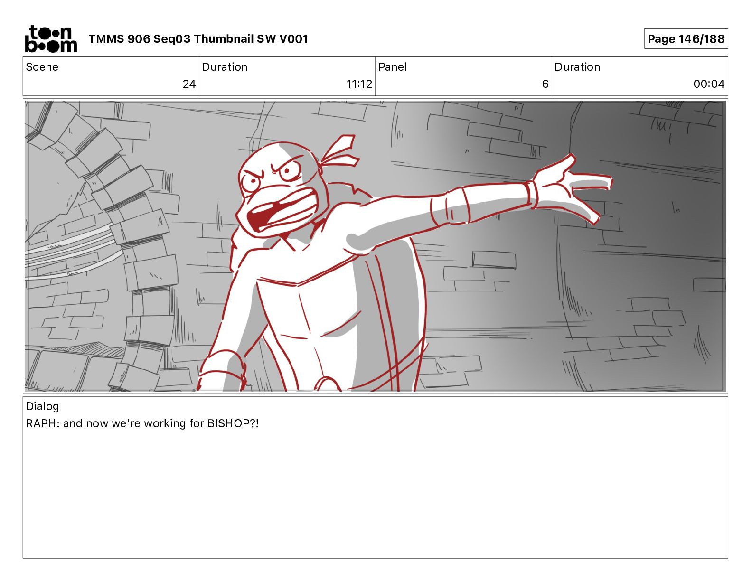Click the 'Panel' header label
752x581 pixels.
(x=393, y=67)
